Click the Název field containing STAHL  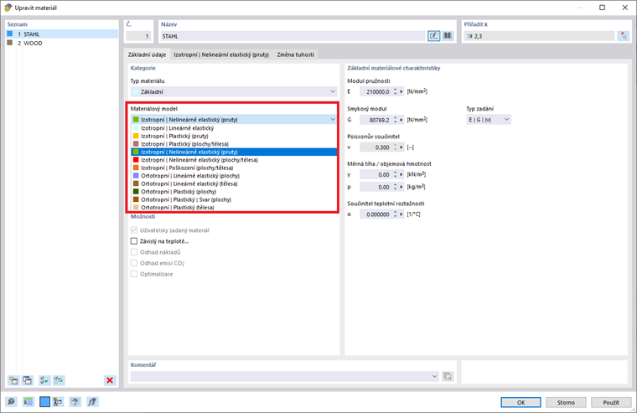coord(293,36)
